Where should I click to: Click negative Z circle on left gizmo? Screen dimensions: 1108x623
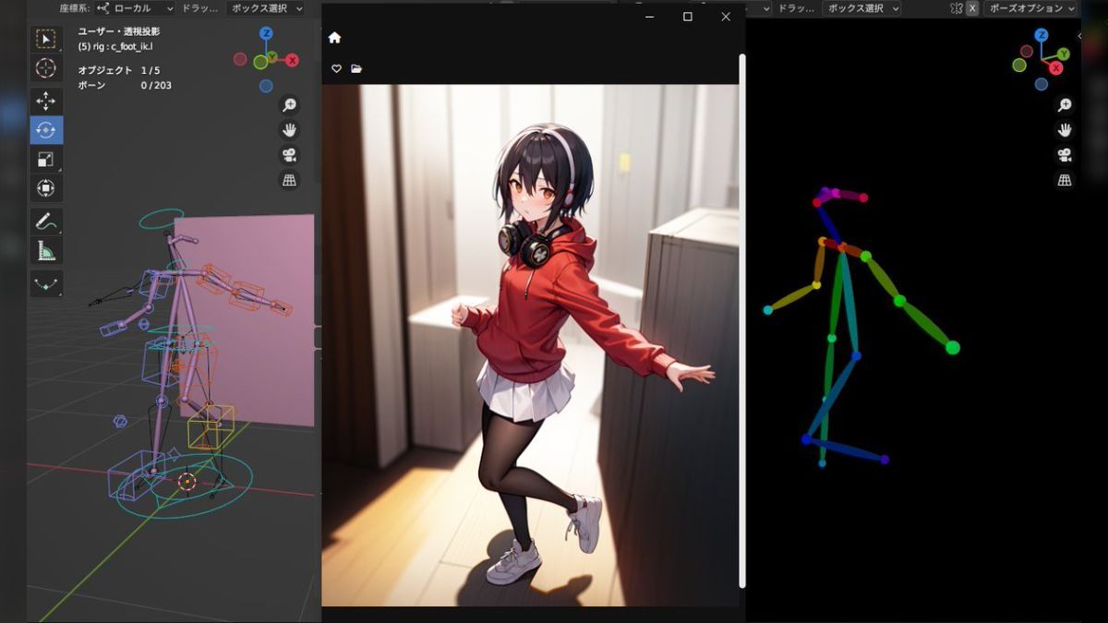(x=266, y=86)
